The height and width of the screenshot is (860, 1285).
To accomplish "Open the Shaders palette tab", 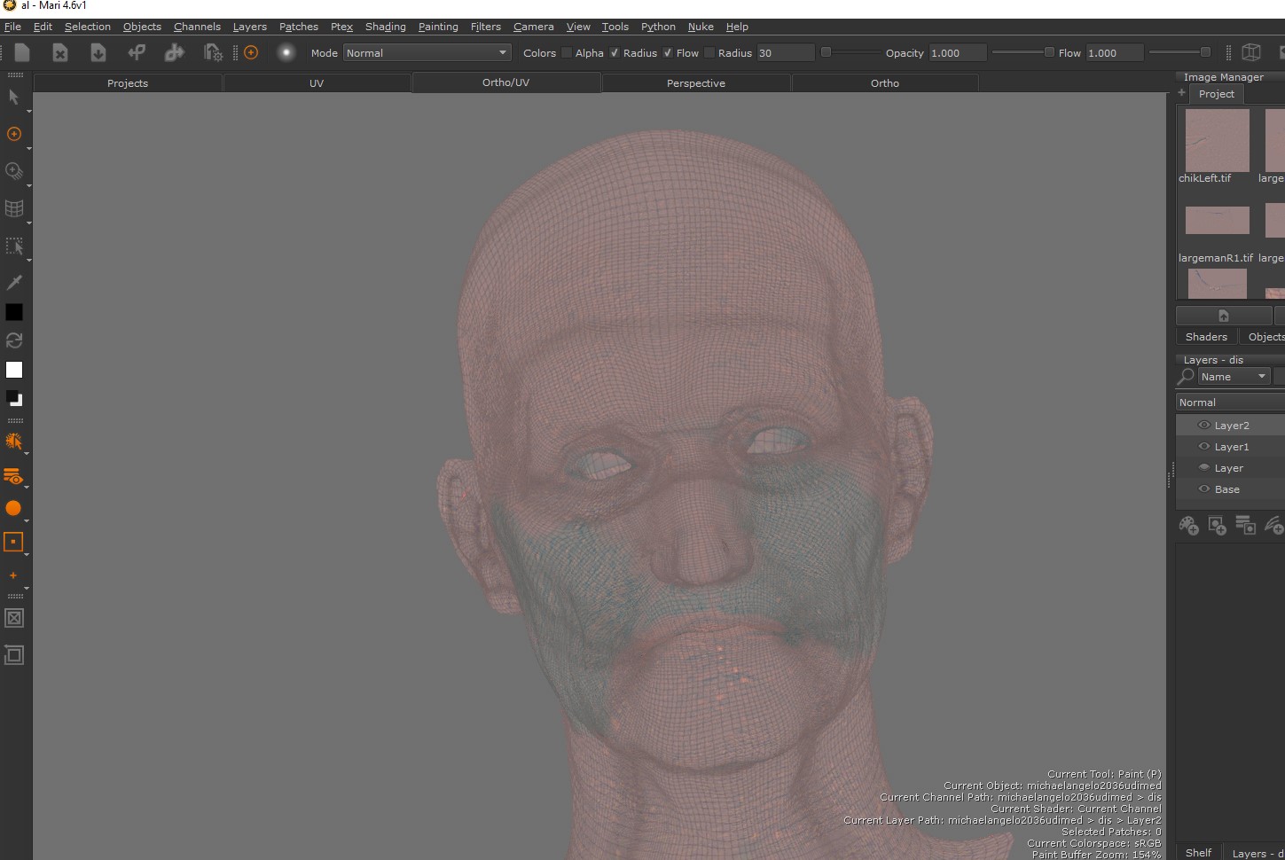I will [x=1206, y=337].
